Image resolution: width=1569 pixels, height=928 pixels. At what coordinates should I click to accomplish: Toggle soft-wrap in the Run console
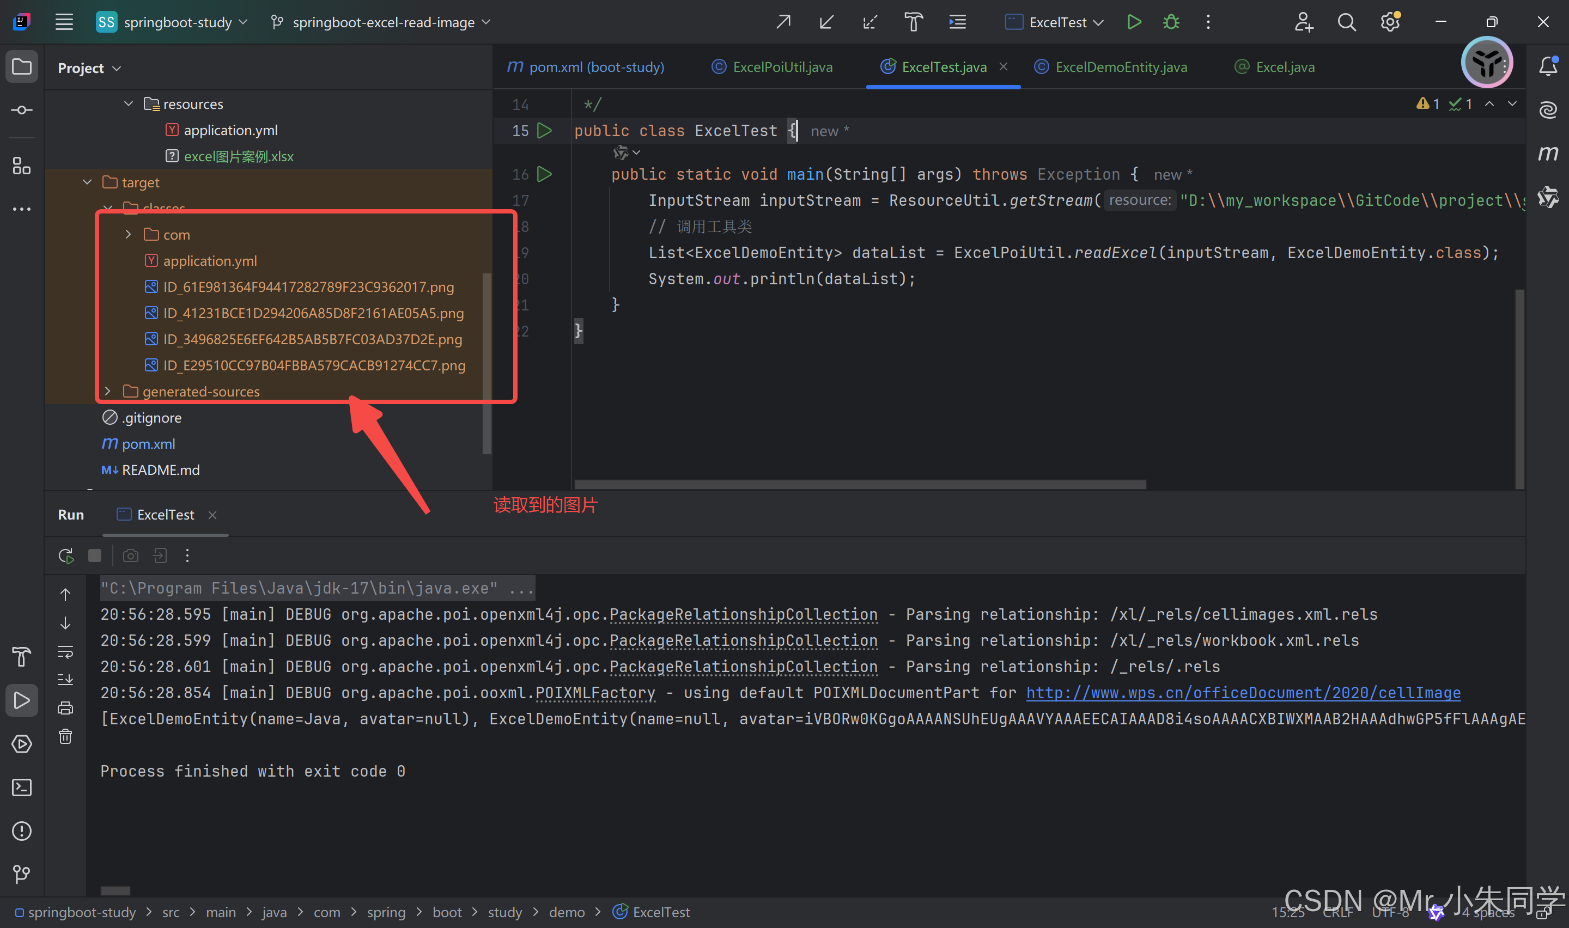[x=66, y=651]
